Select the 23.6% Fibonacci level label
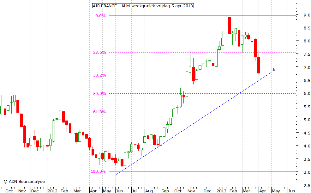Viewport: 311px width, 193px height. tap(99, 53)
